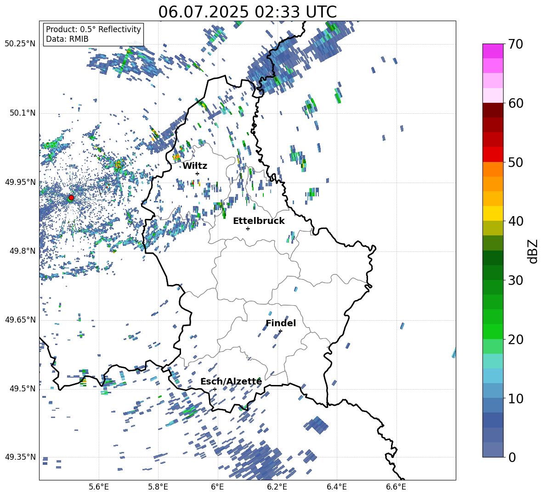
Task: Click the dBZ colorbar label
Action: pyautogui.click(x=533, y=251)
